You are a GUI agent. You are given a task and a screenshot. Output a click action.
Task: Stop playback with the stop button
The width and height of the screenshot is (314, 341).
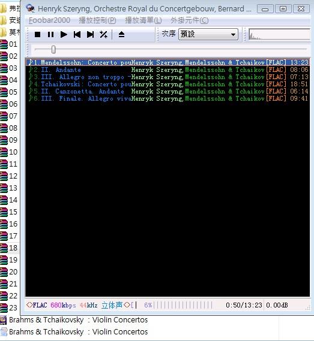click(x=37, y=34)
